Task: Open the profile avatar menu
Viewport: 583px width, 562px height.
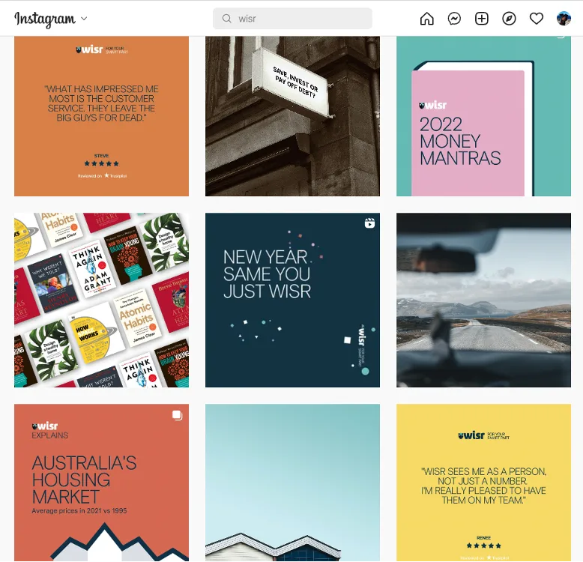Action: (564, 19)
